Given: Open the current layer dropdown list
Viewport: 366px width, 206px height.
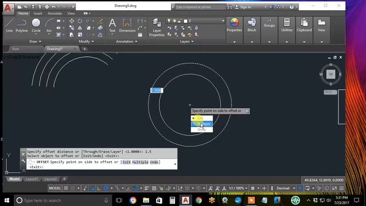Looking at the screenshot, I should [223, 21].
